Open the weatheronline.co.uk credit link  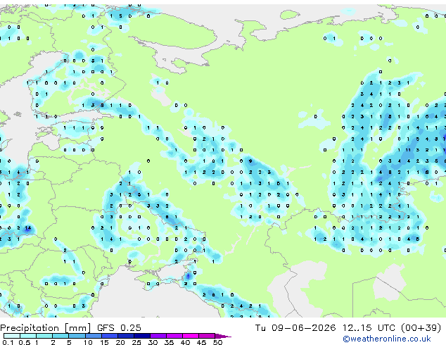(x=387, y=339)
